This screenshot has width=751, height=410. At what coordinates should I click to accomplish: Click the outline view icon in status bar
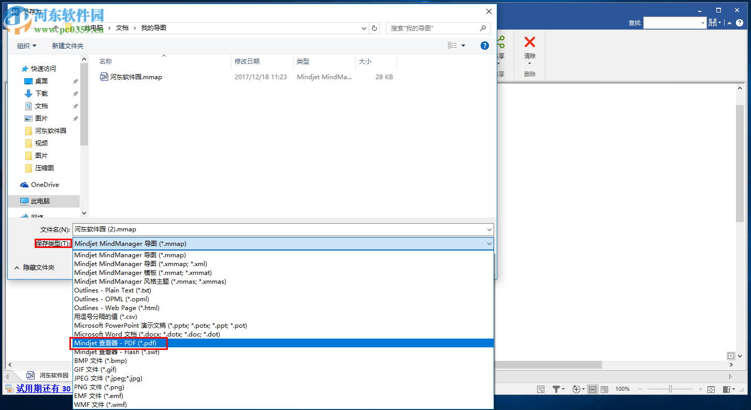coord(605,389)
